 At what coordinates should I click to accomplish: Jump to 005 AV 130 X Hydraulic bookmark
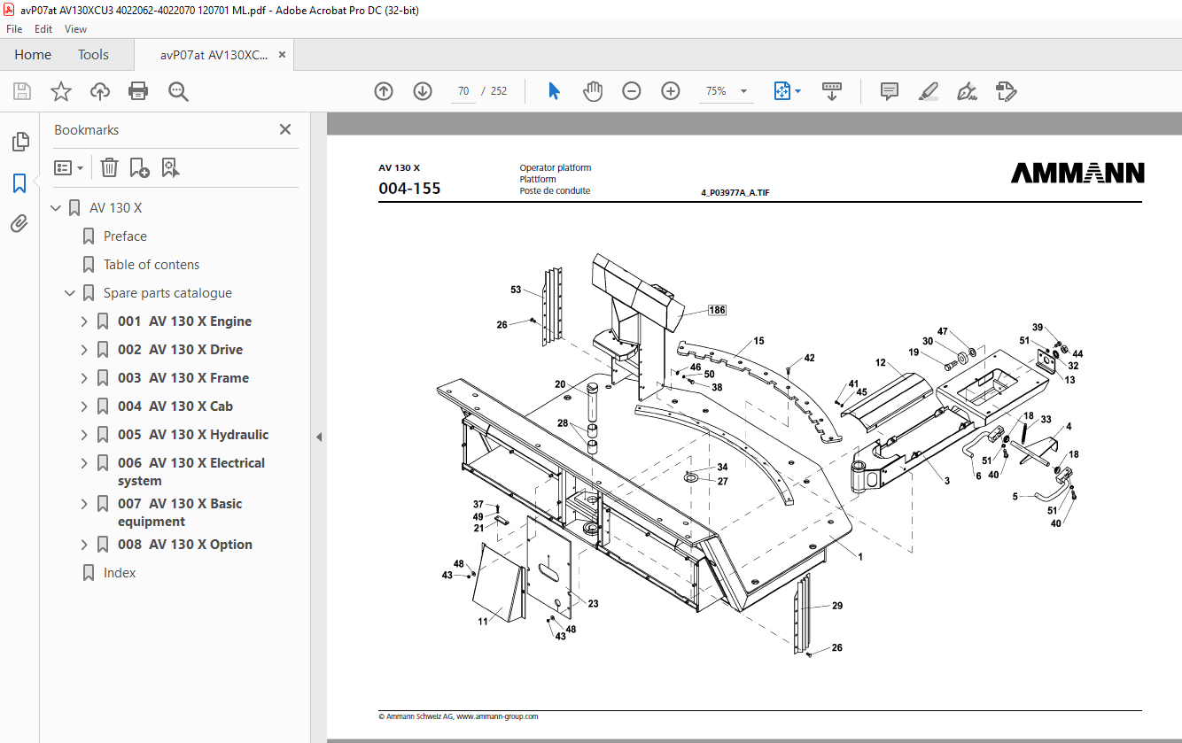(193, 435)
